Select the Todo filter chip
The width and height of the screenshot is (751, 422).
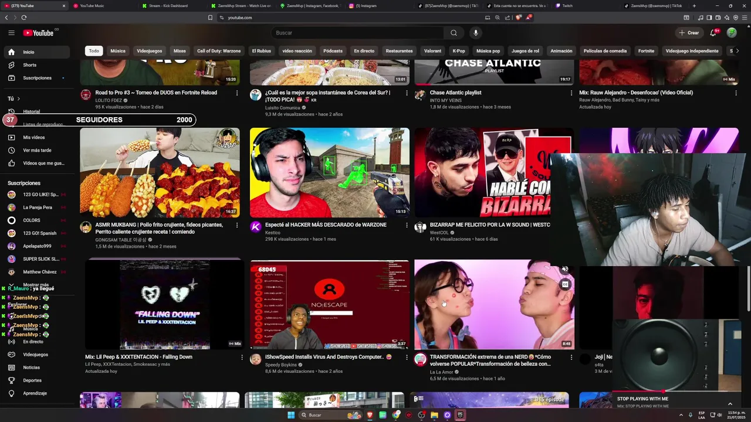click(x=94, y=51)
